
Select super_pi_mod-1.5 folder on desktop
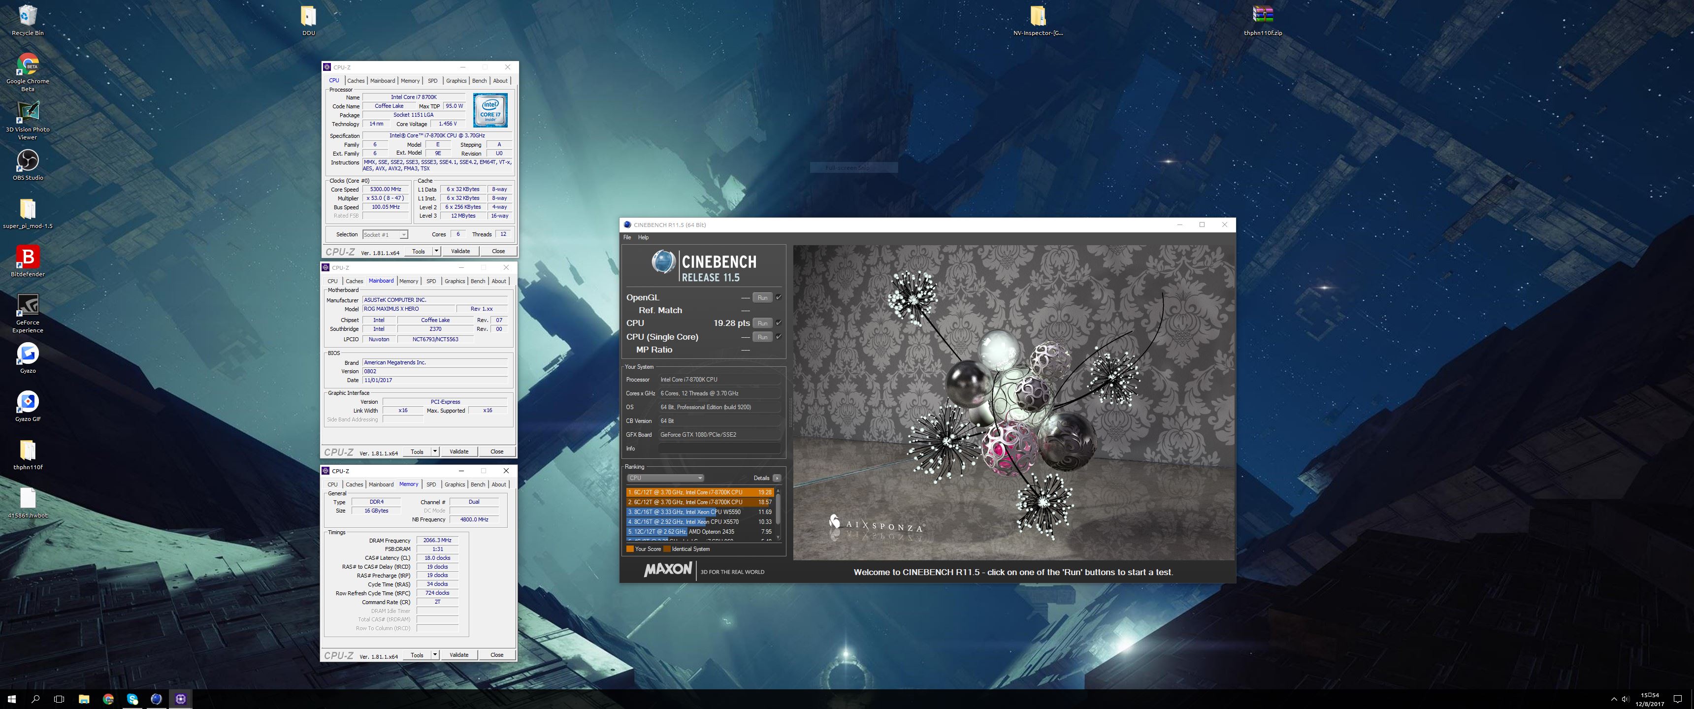click(x=28, y=214)
